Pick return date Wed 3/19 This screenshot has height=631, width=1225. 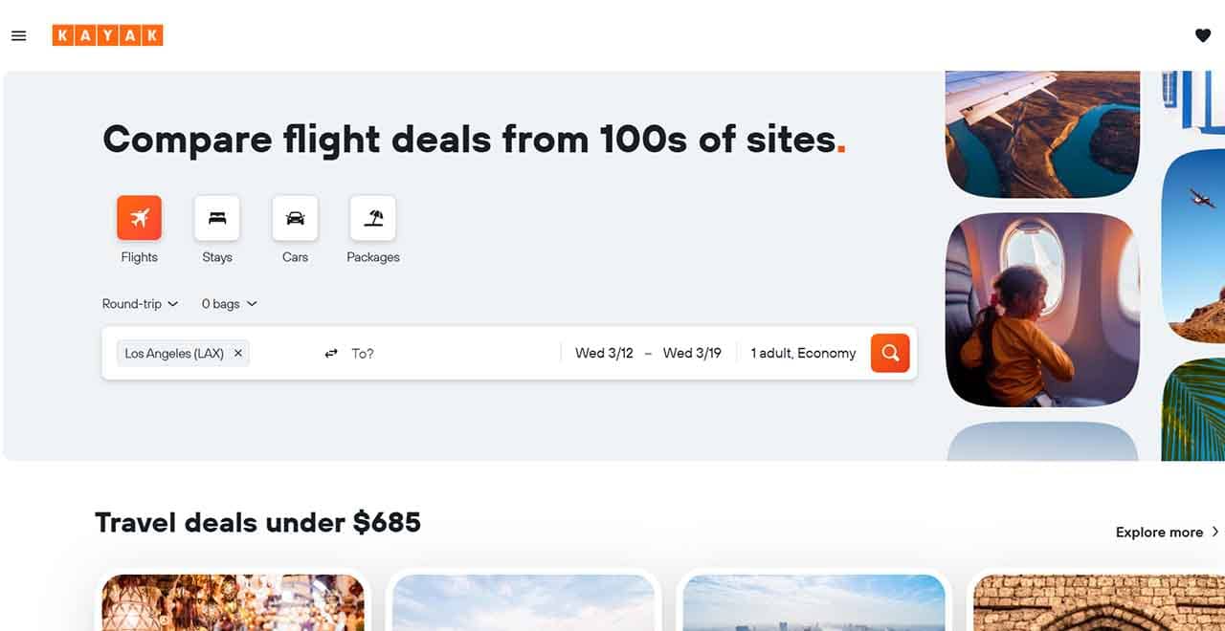pos(692,353)
